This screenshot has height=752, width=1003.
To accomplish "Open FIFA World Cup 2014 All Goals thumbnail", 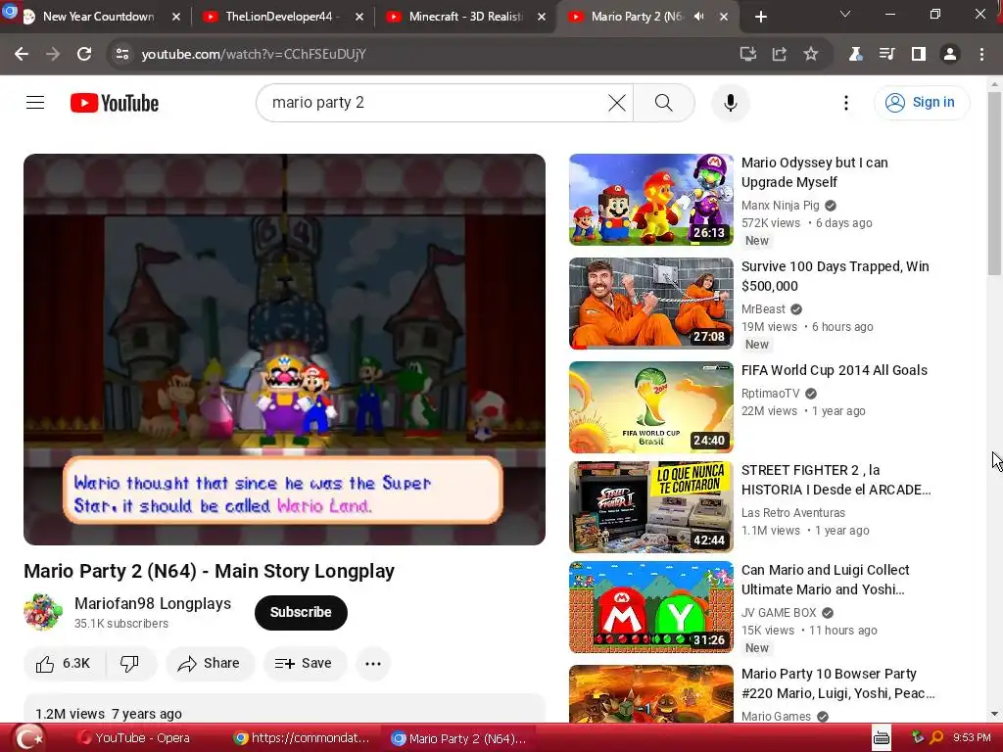I will [x=651, y=406].
